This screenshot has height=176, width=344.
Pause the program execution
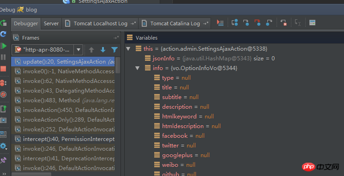click(x=3, y=57)
